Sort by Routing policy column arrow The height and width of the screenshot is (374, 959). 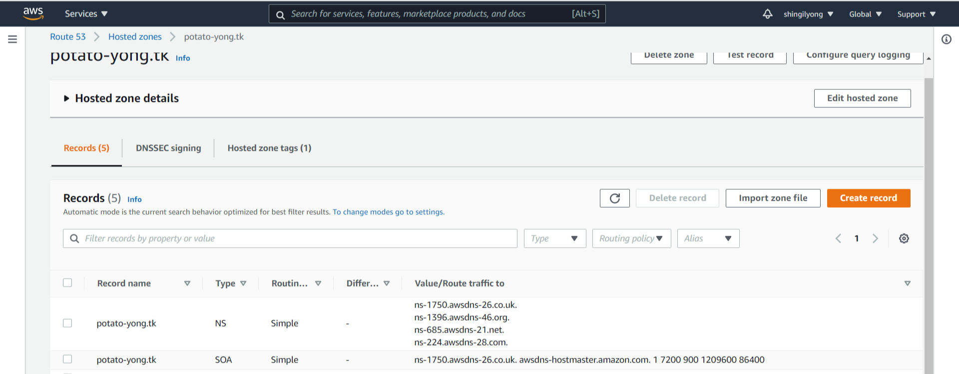(318, 283)
